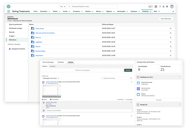Select Partilhados comigo in the sidebar
The height and width of the screenshot is (128, 186).
16,28
